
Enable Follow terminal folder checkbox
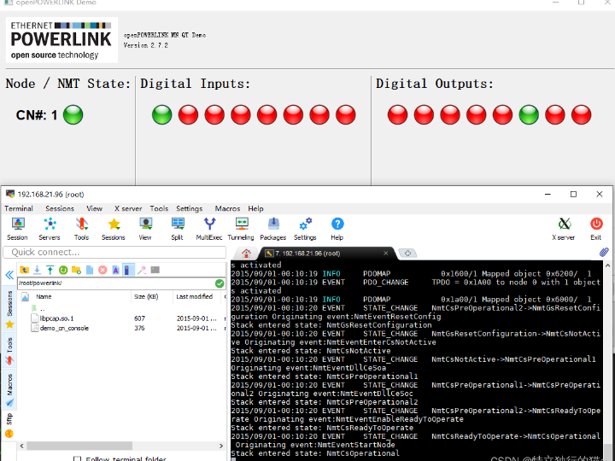coord(78,459)
